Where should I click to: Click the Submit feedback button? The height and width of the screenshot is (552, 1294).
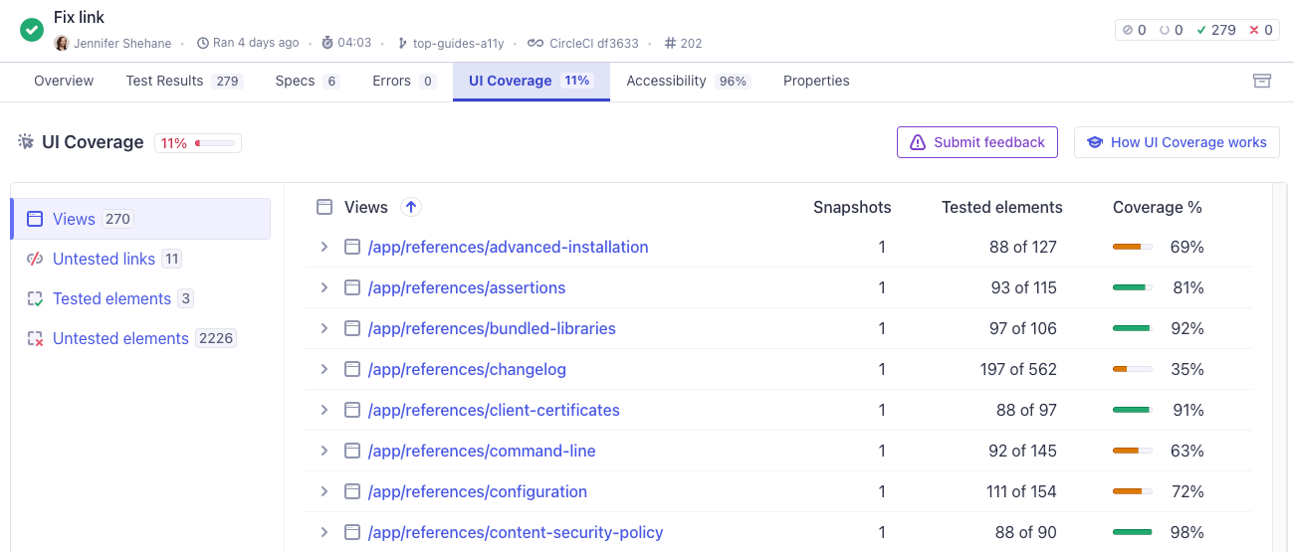pos(976,142)
